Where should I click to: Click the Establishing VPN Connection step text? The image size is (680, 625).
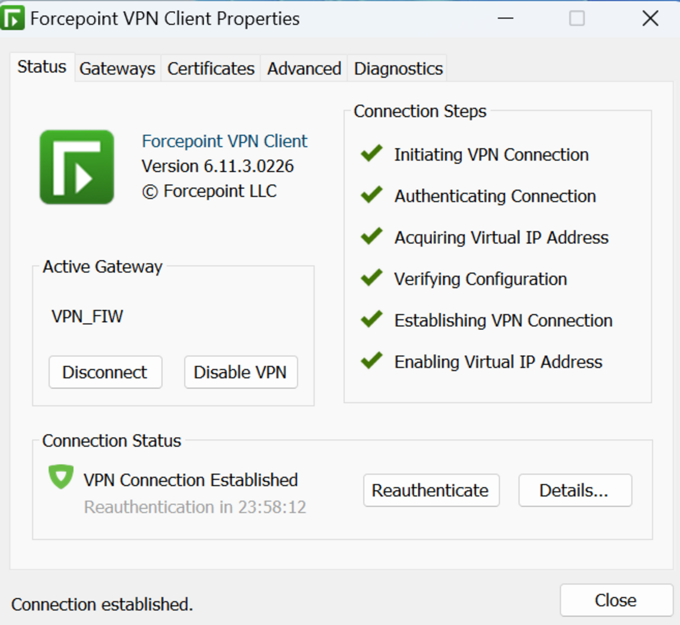[x=503, y=321]
